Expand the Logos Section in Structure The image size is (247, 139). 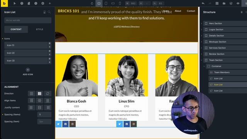tap(201, 30)
